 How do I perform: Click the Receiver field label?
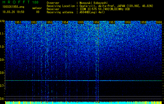point(53,9)
